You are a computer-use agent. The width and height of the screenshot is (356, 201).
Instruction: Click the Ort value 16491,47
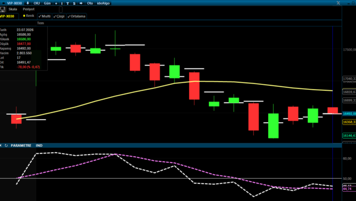click(24, 62)
